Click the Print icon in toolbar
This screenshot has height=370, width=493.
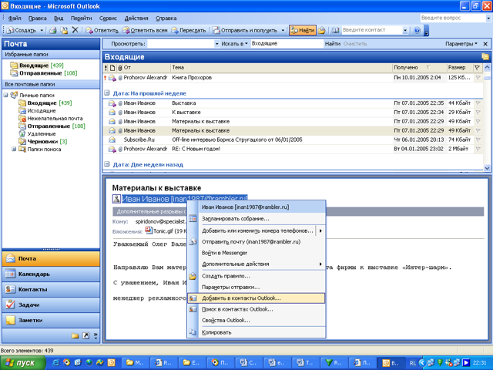[53, 30]
